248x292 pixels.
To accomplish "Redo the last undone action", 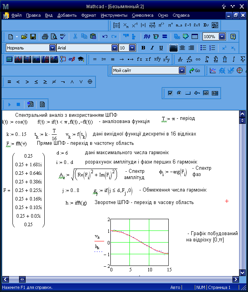I will tap(114, 37).
